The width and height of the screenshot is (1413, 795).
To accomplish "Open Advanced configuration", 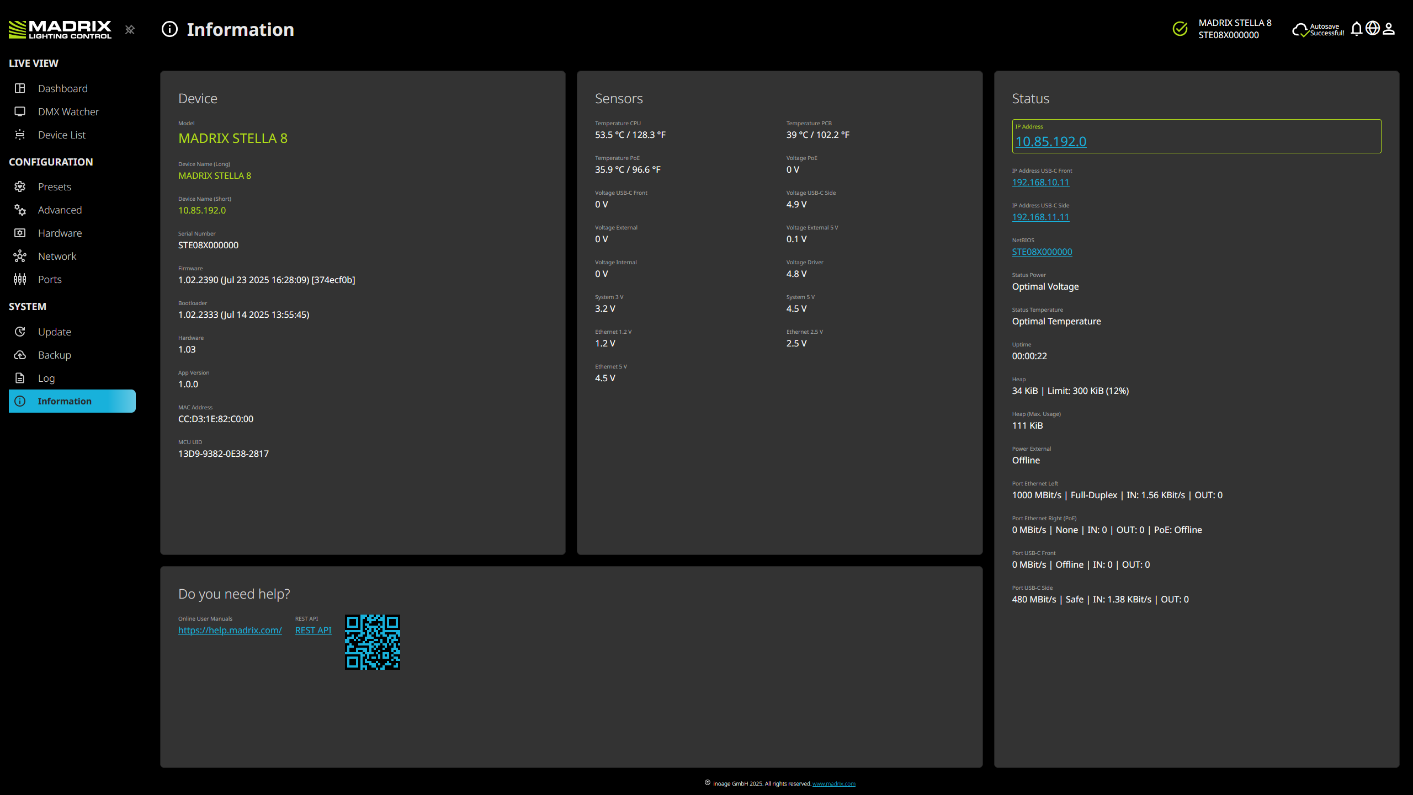I will coord(60,210).
